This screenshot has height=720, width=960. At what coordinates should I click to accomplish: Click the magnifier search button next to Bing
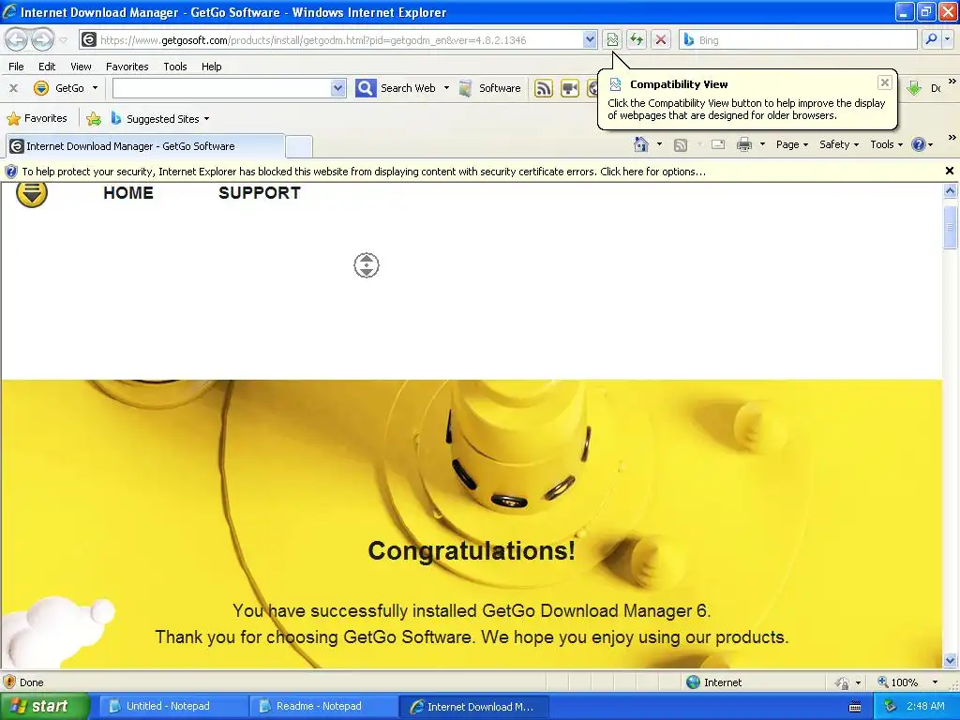(x=931, y=39)
